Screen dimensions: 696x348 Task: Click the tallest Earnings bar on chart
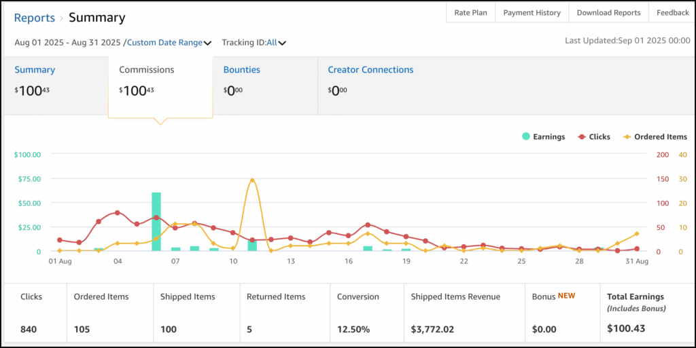pos(156,222)
